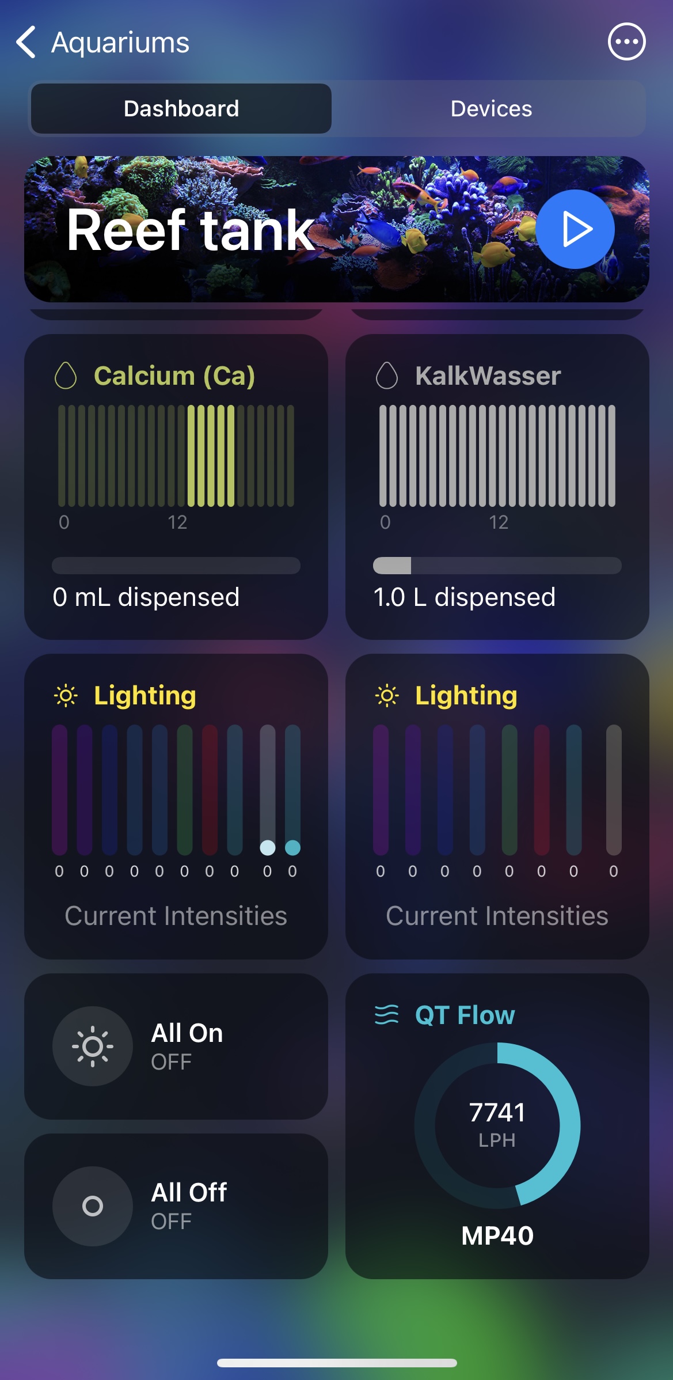Screen dimensions: 673x1380
Task: Tap the sun icon on right Lighting card
Action: (x=387, y=696)
